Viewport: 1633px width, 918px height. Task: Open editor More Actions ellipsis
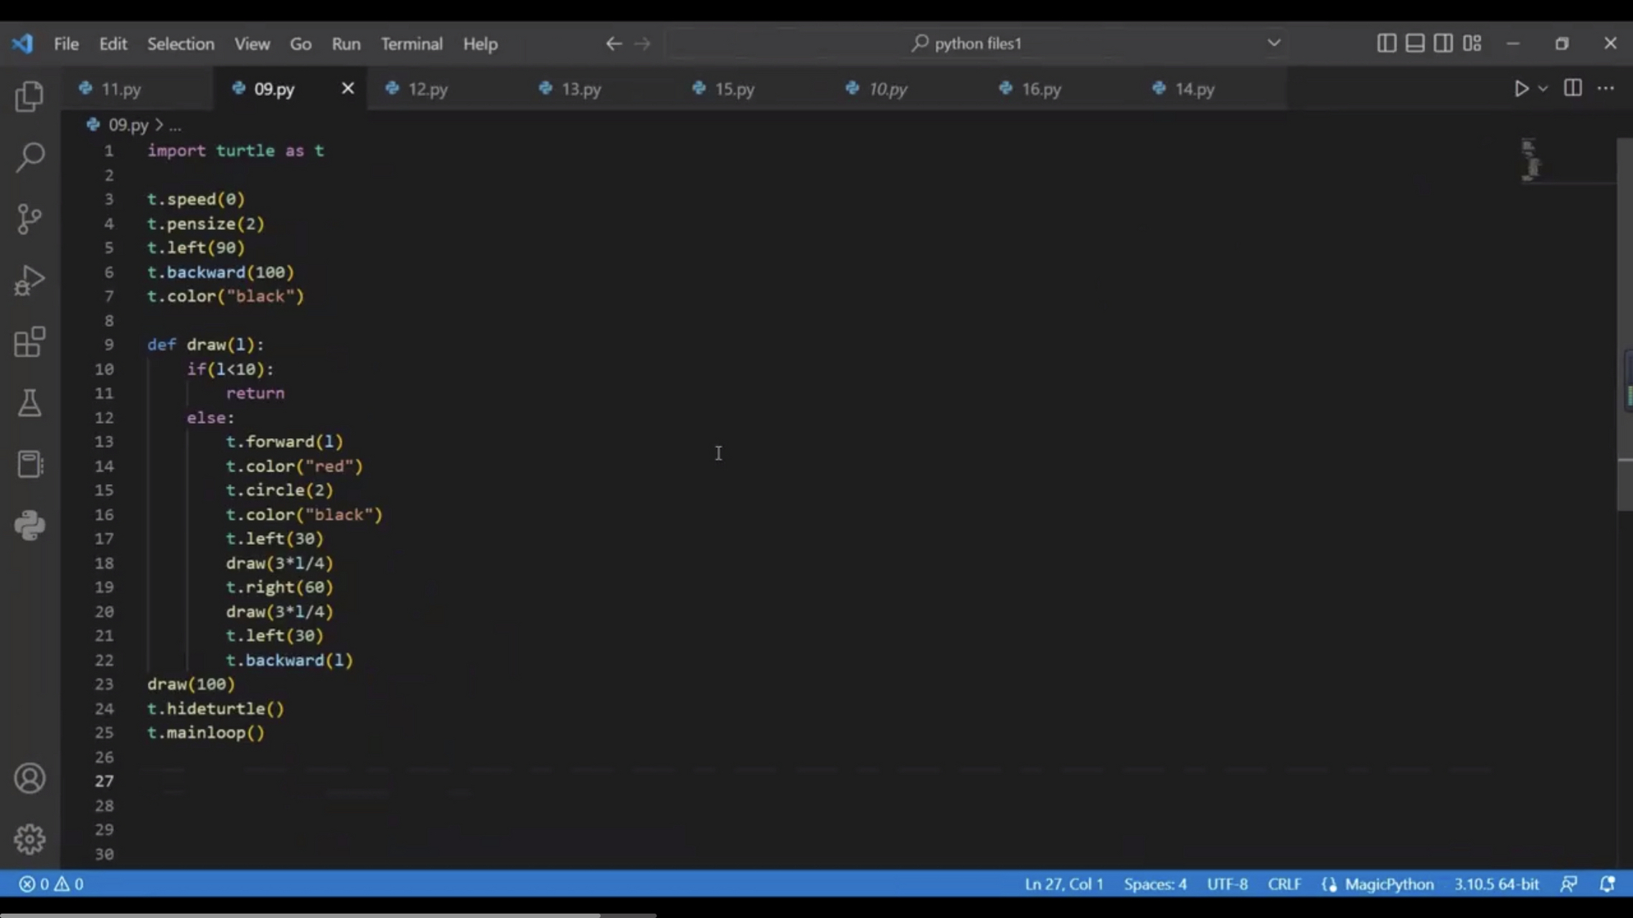(x=1606, y=88)
